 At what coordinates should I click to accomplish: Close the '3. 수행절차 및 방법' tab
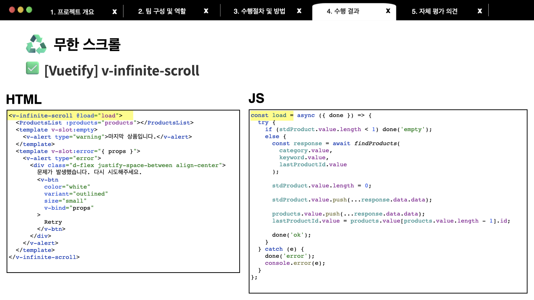pos(299,11)
